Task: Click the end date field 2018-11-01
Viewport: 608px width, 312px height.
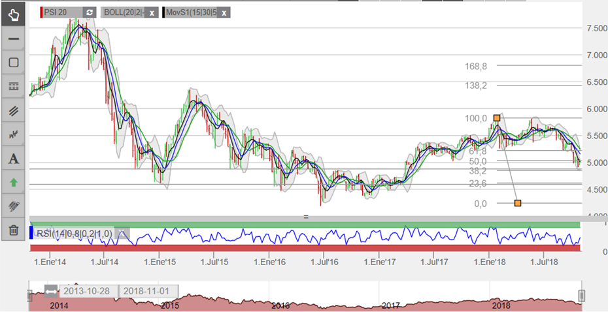Action: click(149, 290)
